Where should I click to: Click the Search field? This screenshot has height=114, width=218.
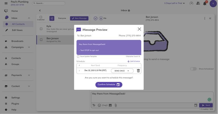pos(49,3)
